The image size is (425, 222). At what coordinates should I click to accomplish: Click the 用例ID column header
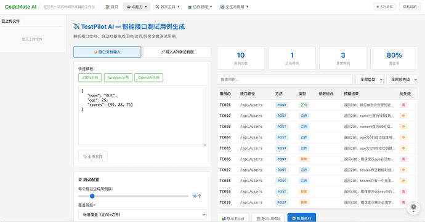[x=225, y=93]
